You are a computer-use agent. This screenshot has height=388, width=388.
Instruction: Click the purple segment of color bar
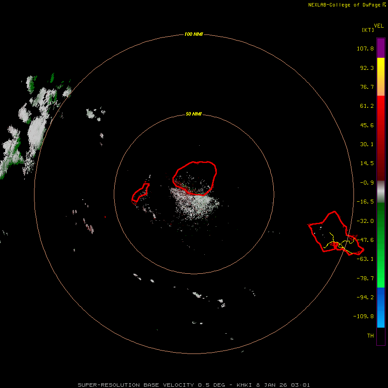pos(381,48)
